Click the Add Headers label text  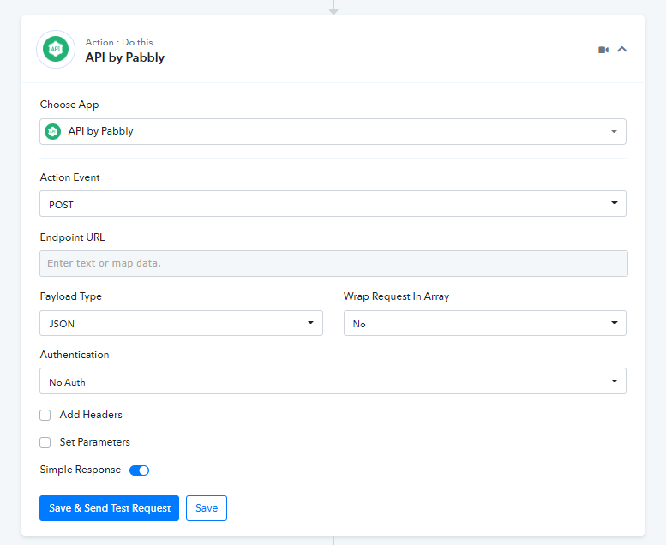pos(91,415)
